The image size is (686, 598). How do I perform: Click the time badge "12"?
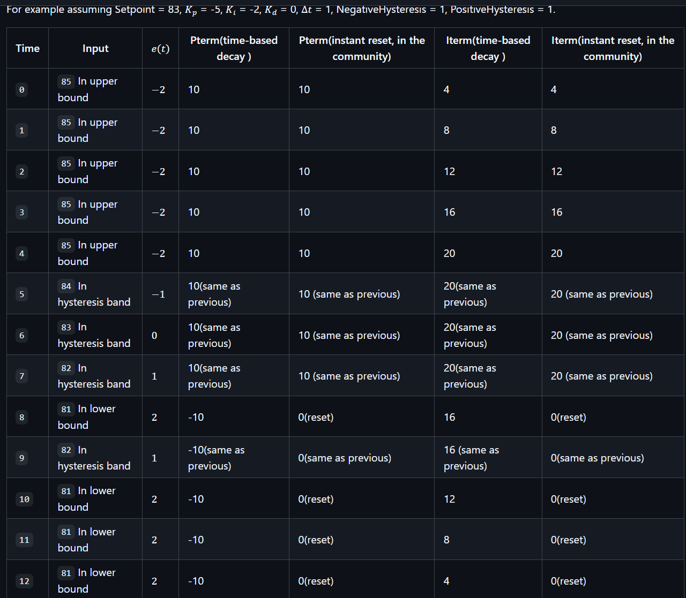24,581
